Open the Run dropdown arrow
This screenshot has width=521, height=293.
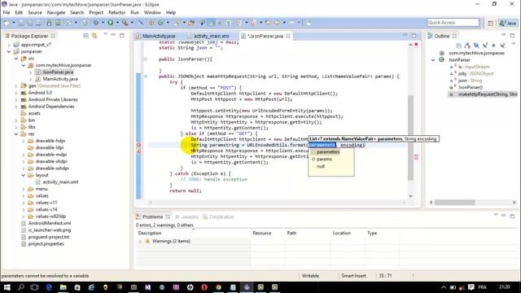[x=117, y=23]
